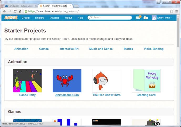The width and height of the screenshot is (181, 127).
Task: Bookmark page with star icon
Action: [171, 11]
